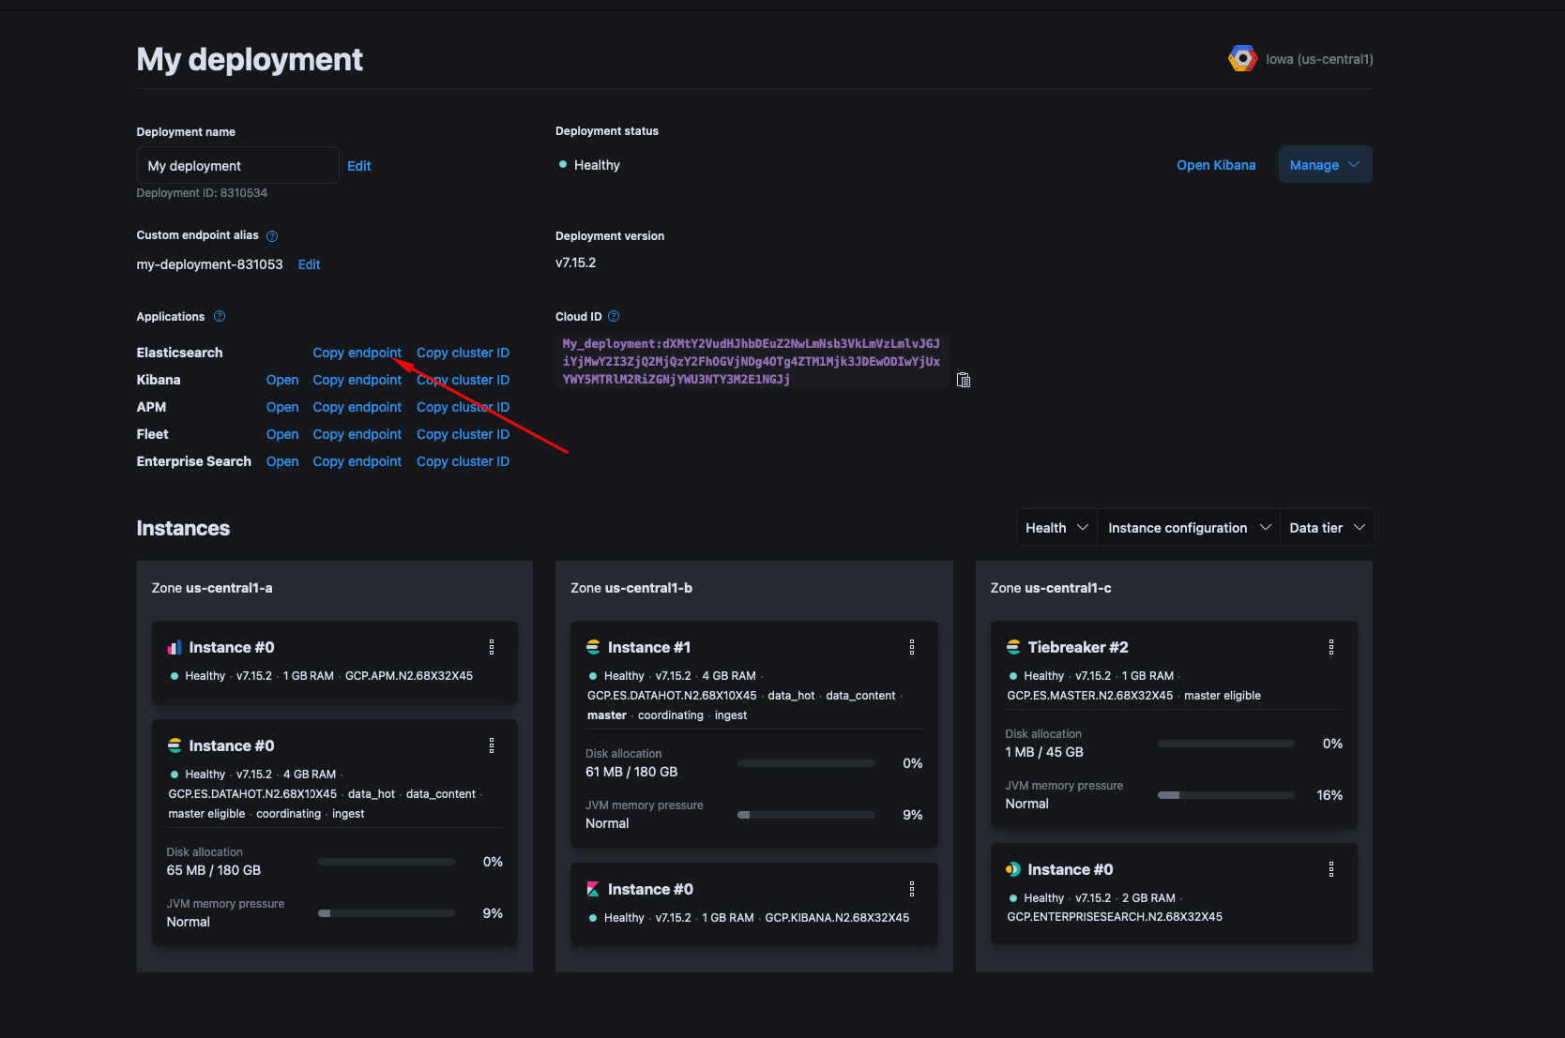Open the Fleet application
Viewport: 1565px width, 1038px height.
click(282, 434)
